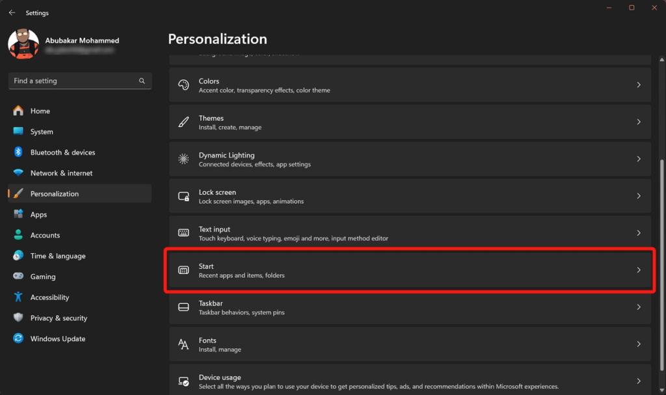The width and height of the screenshot is (666, 395).
Task: Select the Text input keyboard icon
Action: (182, 233)
